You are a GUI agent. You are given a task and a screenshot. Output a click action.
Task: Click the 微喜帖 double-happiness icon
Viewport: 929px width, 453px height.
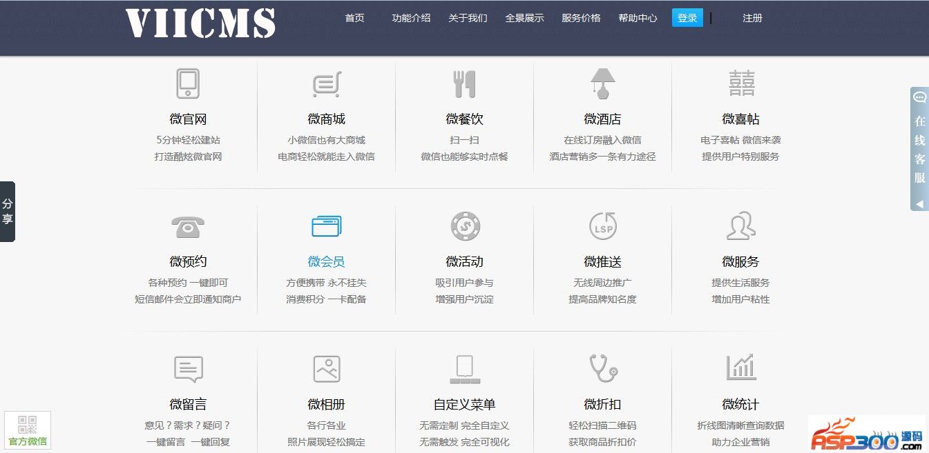[x=741, y=83]
